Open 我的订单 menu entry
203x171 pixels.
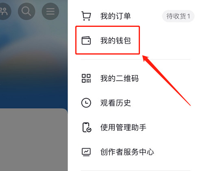(135, 16)
